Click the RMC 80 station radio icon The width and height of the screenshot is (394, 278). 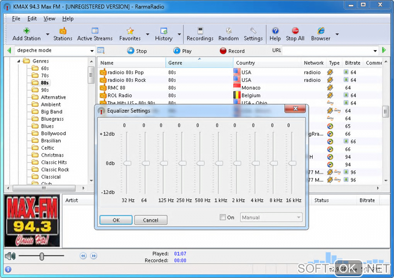click(x=103, y=88)
